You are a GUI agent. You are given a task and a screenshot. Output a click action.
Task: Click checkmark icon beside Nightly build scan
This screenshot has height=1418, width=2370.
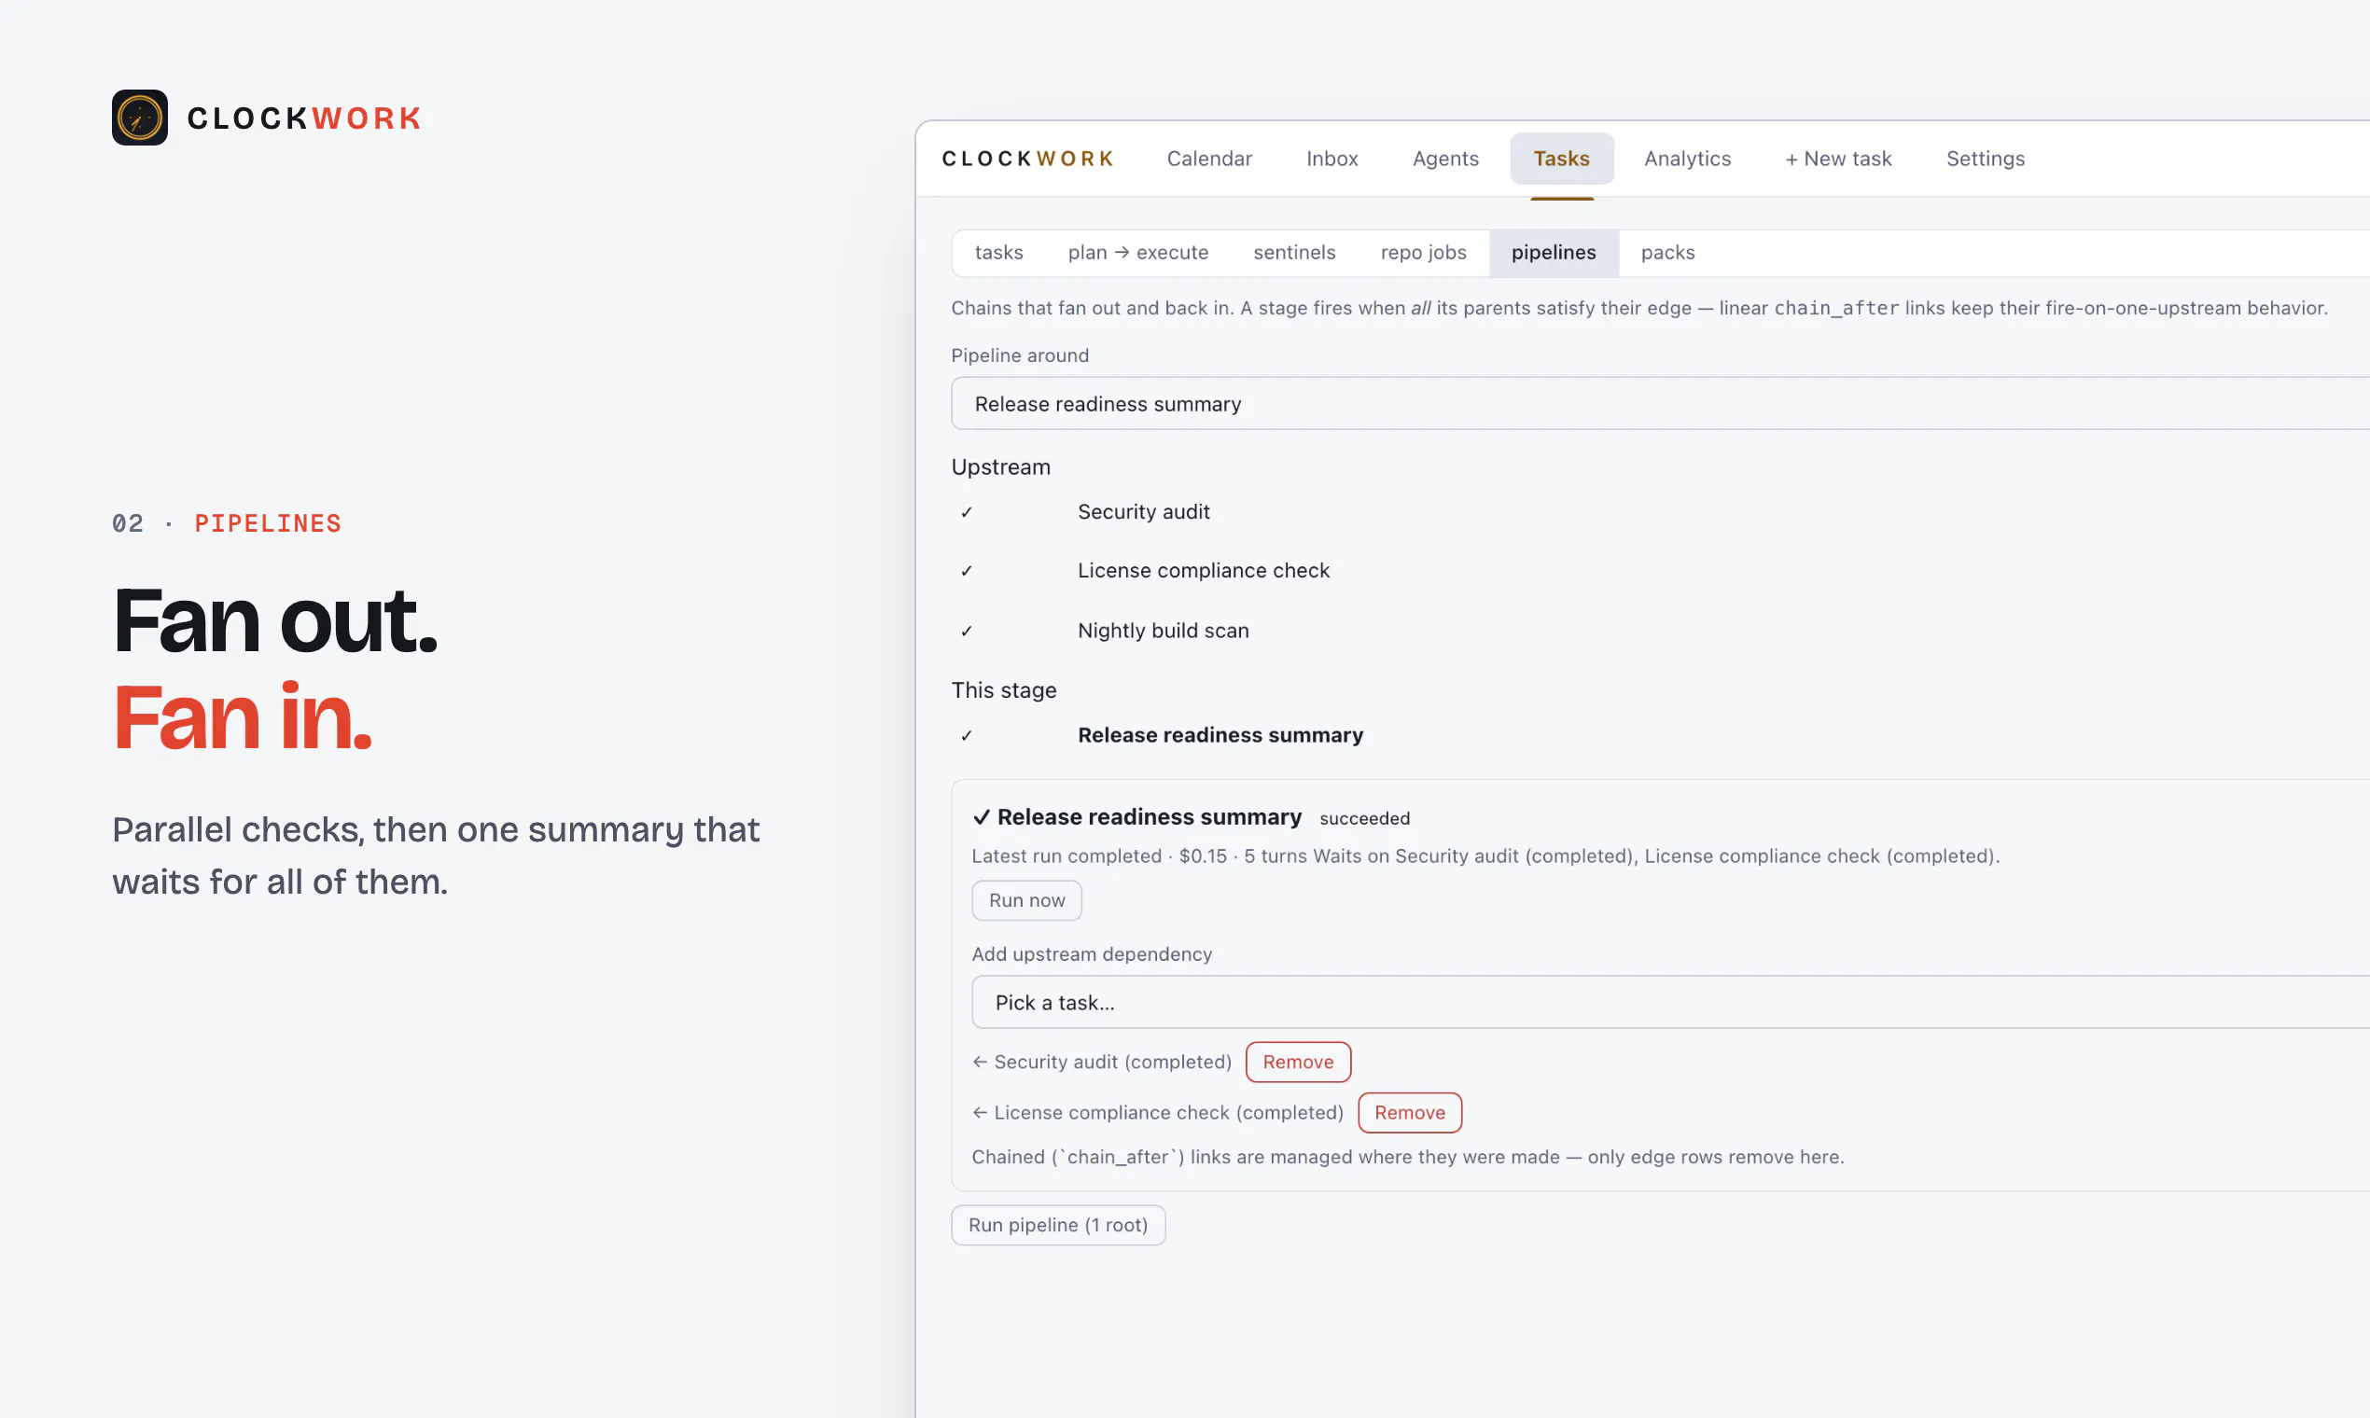point(966,632)
